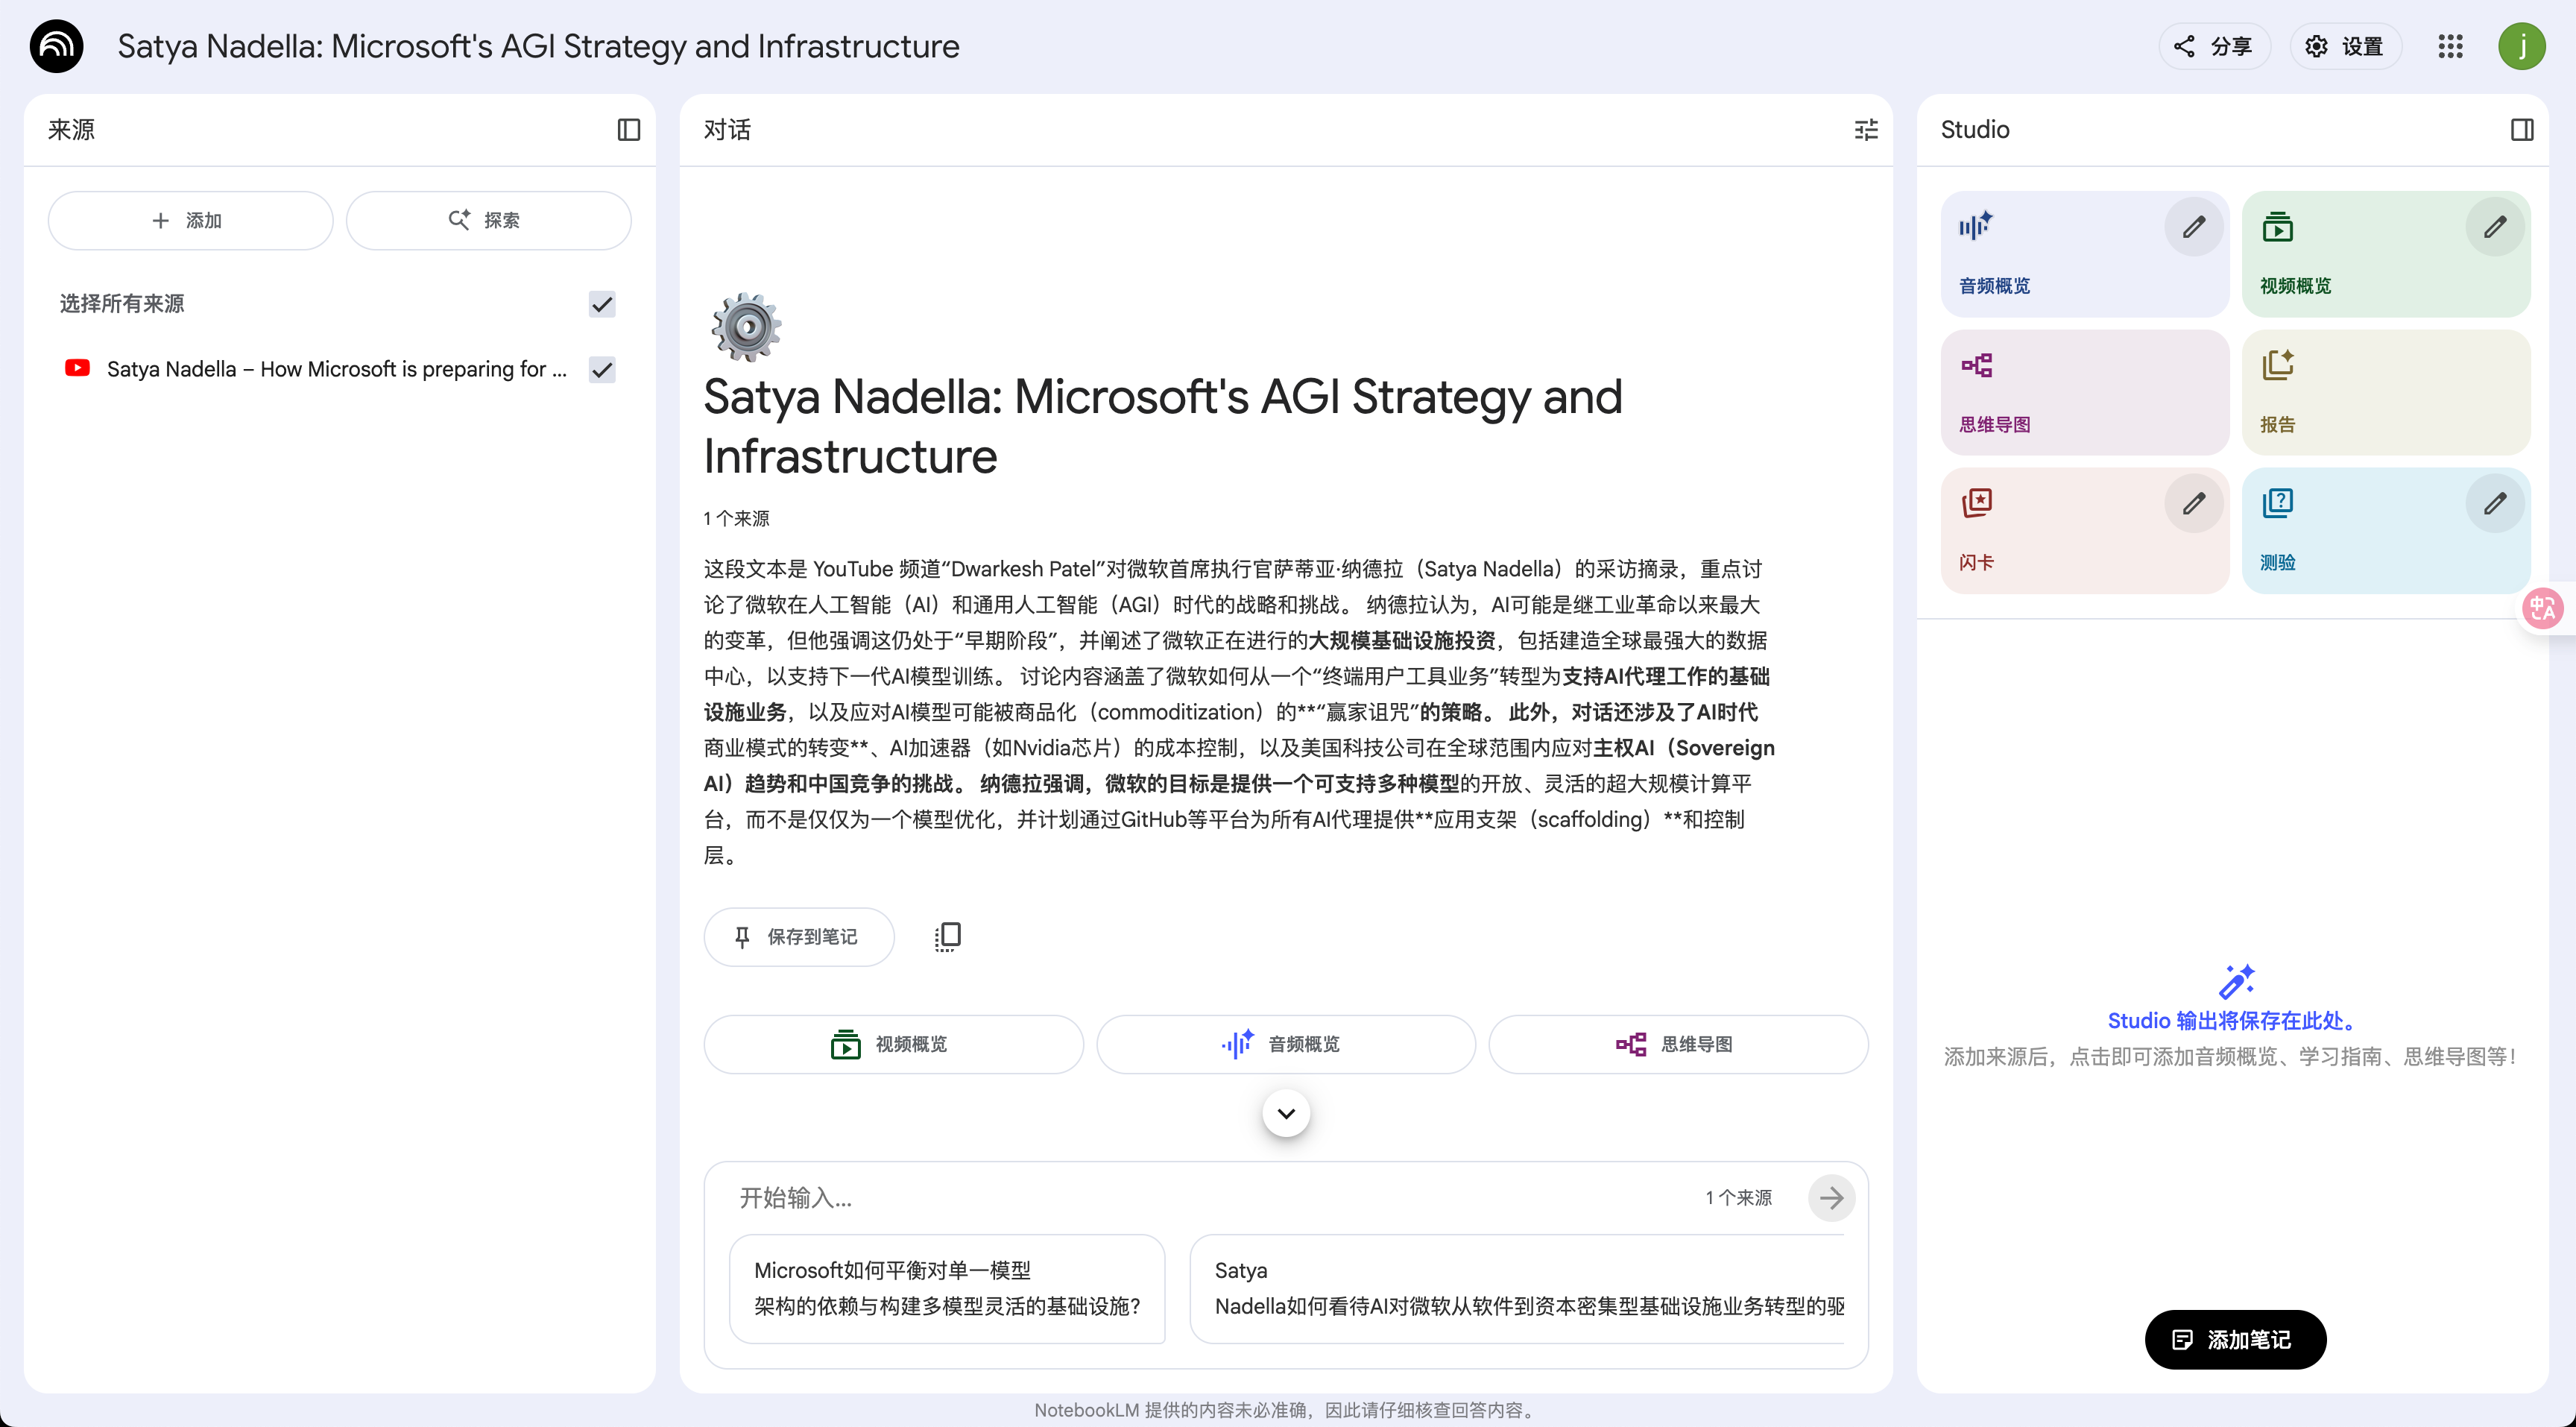This screenshot has height=1427, width=2576.
Task: Copy the summary with the copy icon
Action: point(947,936)
